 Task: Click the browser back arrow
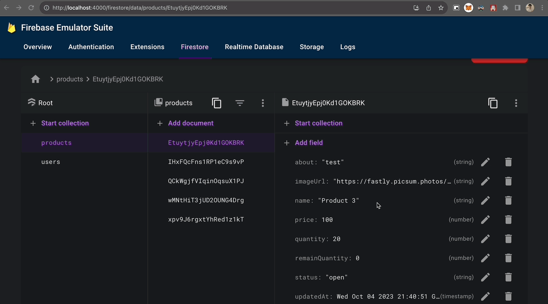point(6,8)
